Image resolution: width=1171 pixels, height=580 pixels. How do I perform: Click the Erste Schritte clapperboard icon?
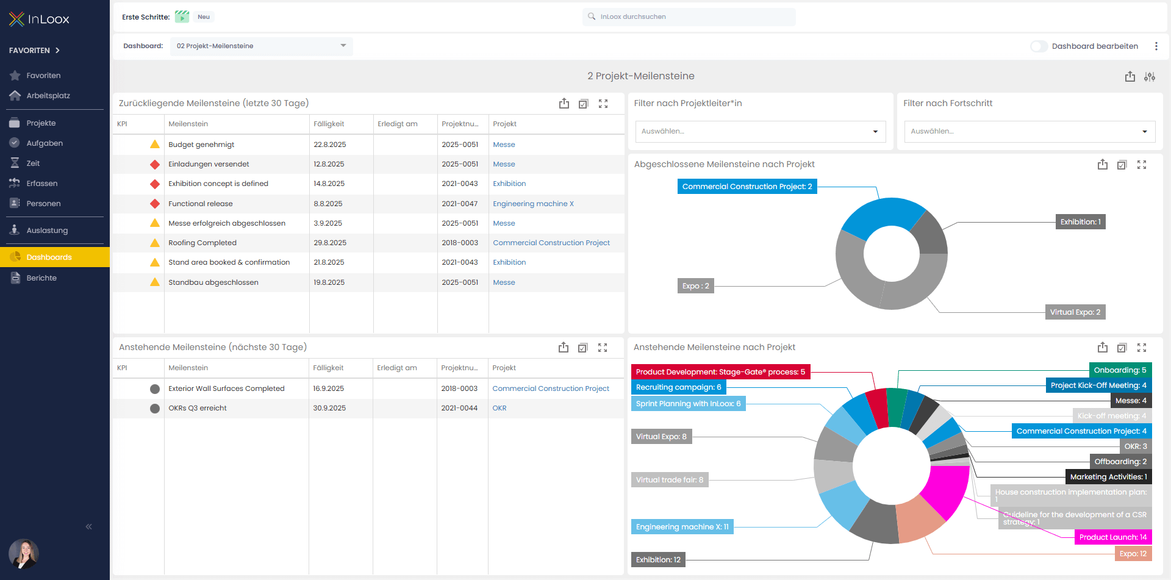pos(182,17)
